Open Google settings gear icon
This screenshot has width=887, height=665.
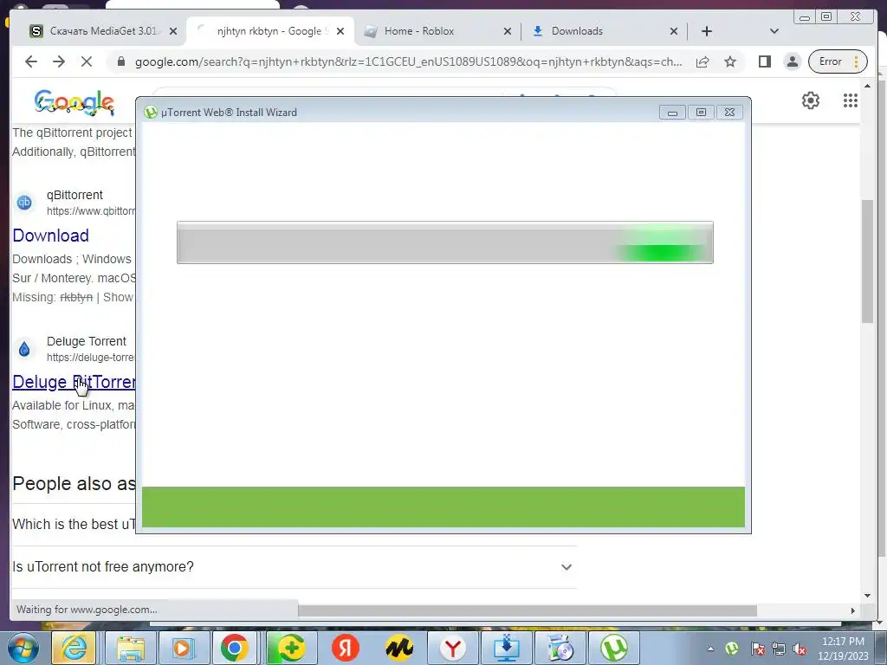(811, 100)
